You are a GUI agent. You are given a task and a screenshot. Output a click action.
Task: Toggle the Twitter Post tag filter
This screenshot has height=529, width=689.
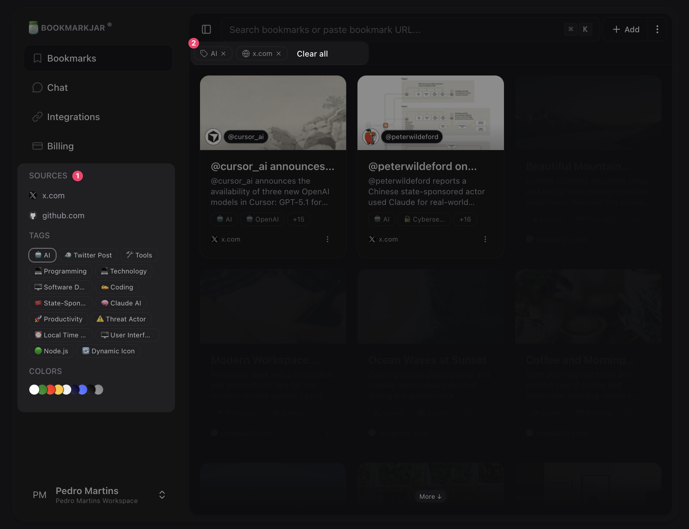click(88, 255)
